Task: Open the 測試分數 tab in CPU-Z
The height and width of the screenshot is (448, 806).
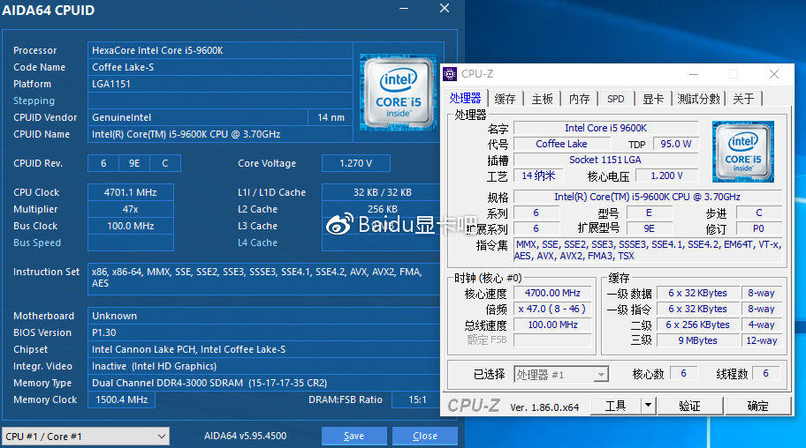Action: tap(698, 99)
